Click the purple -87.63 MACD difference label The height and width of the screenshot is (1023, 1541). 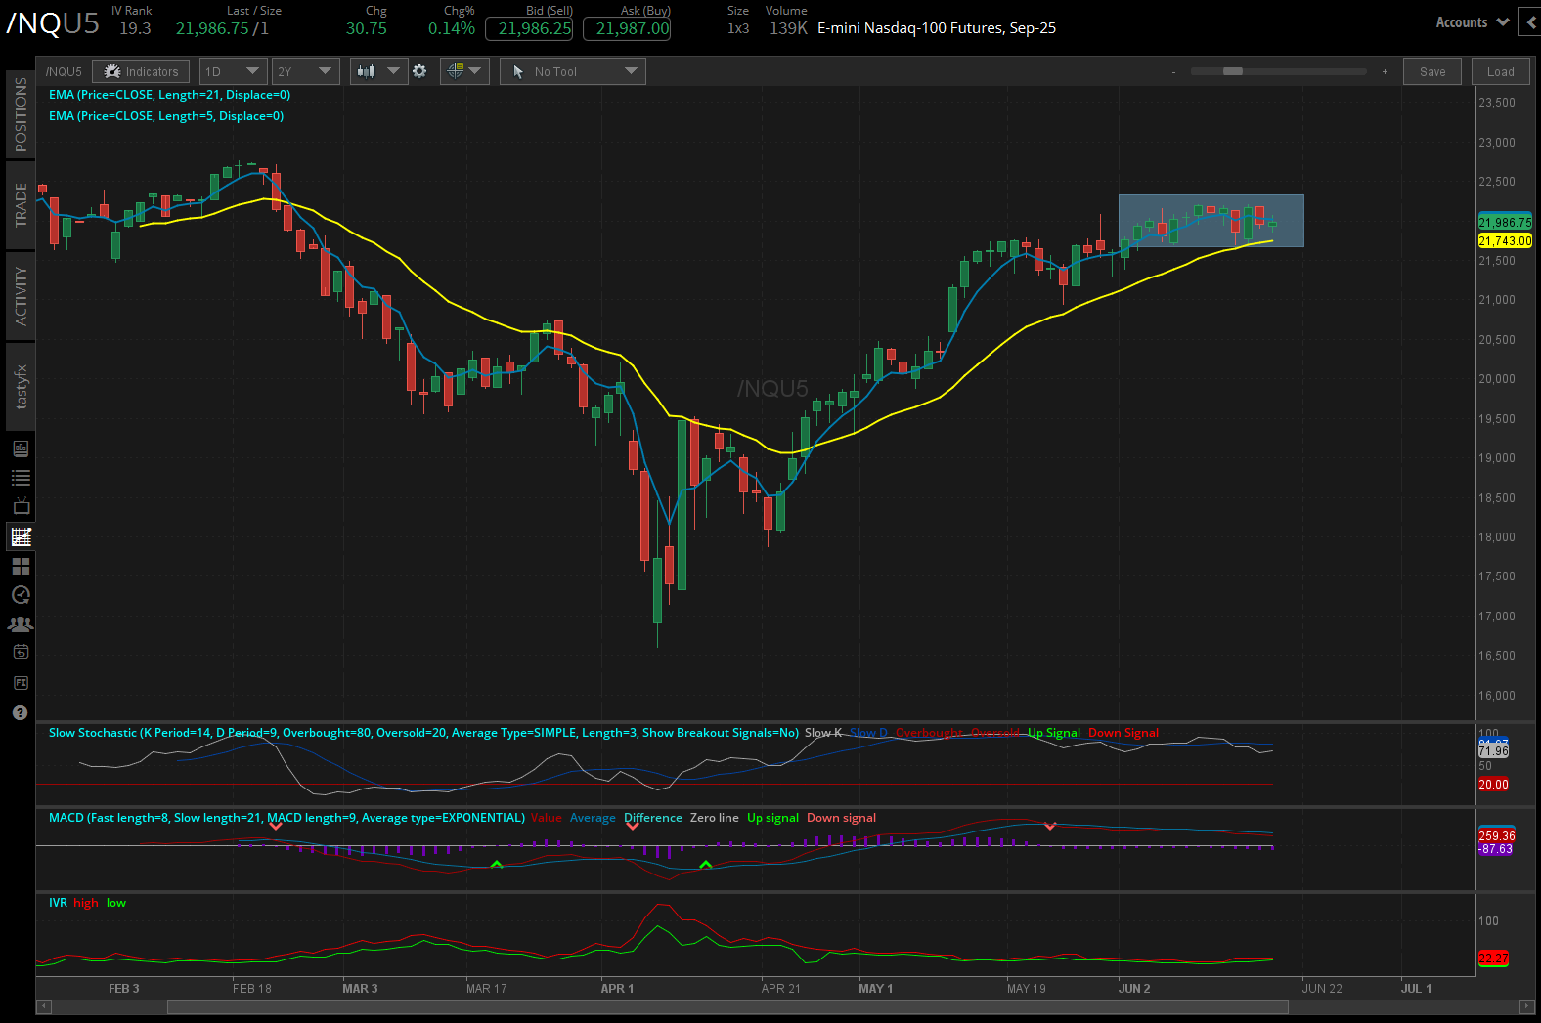(1495, 849)
